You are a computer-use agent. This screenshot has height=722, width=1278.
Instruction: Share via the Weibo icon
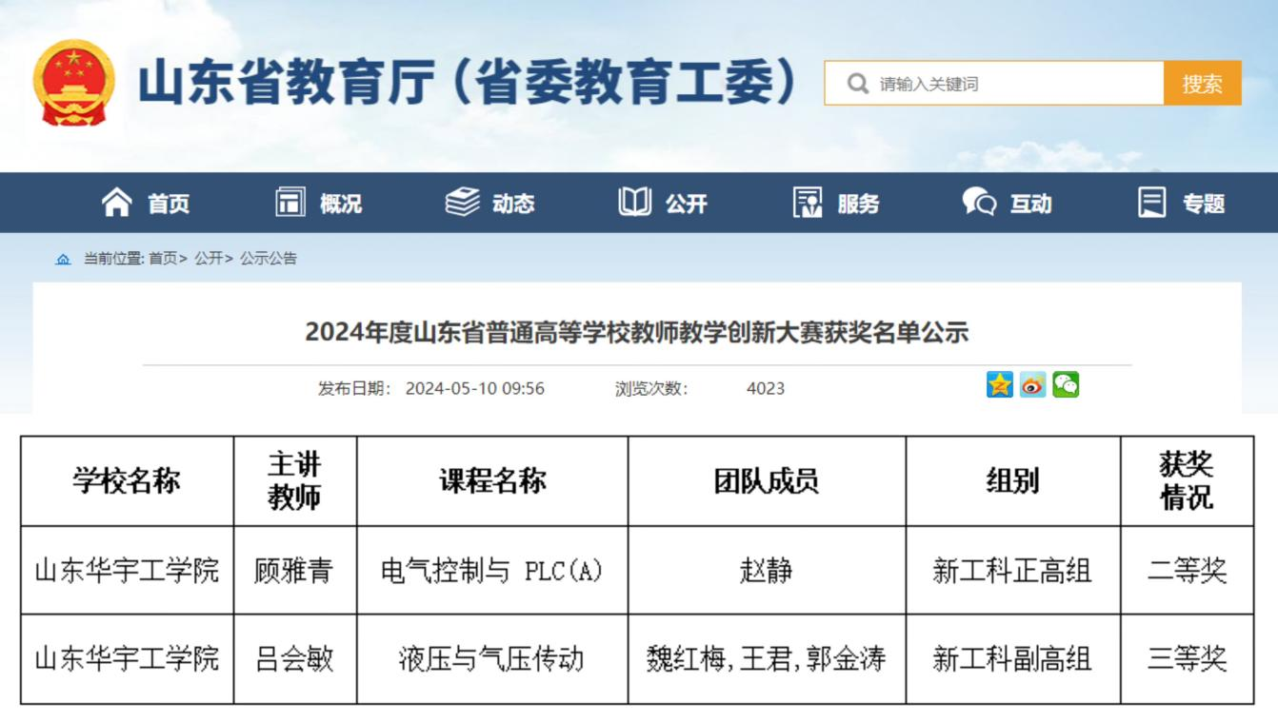(1032, 385)
